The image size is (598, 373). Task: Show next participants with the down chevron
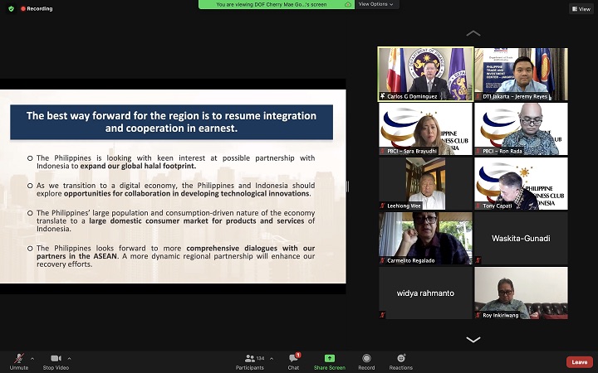click(x=473, y=340)
